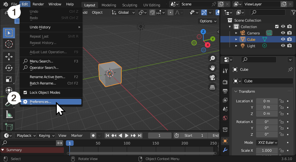
Task: Switch to the Sculpting workspace tab
Action: coord(130,5)
